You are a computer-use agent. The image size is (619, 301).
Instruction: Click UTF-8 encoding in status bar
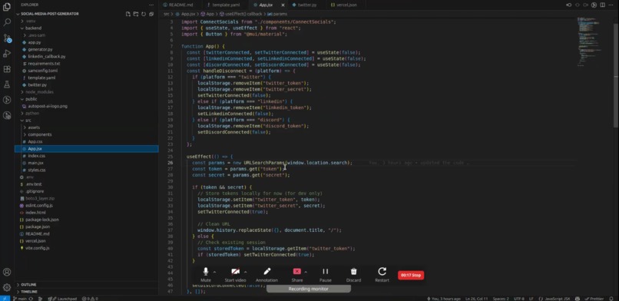point(518,299)
